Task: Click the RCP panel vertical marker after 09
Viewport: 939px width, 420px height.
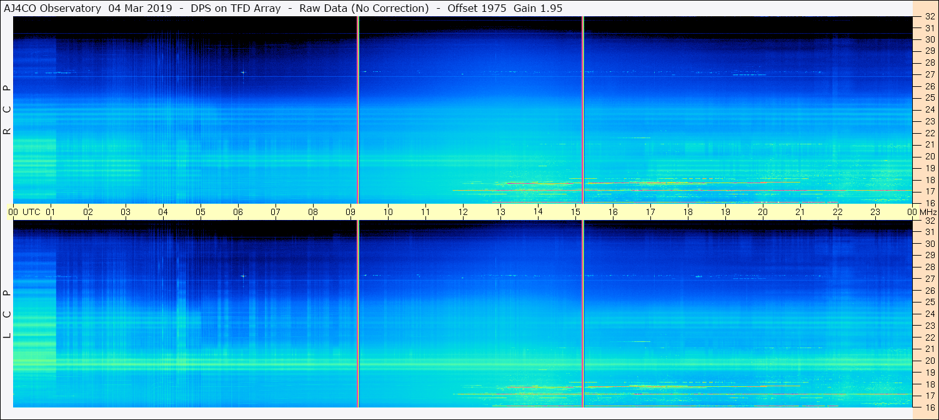Action: tap(358, 109)
